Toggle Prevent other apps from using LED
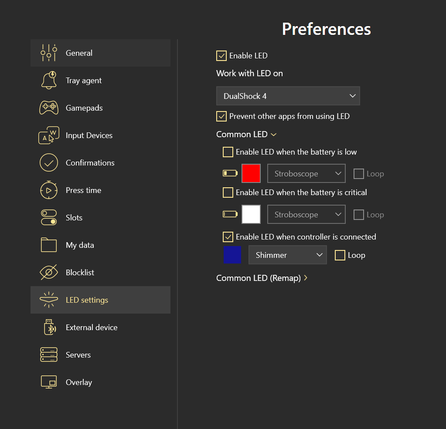 coord(221,116)
